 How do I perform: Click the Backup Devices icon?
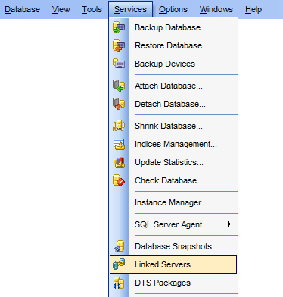point(119,64)
